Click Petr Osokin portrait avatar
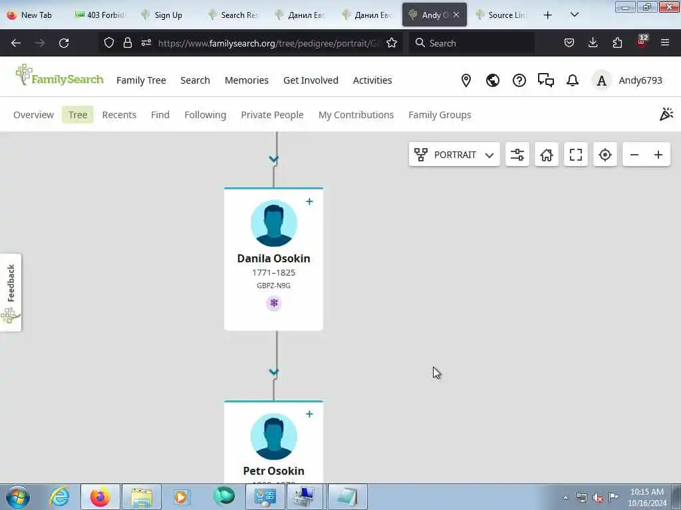Screen dimensions: 681x510 pos(273,436)
